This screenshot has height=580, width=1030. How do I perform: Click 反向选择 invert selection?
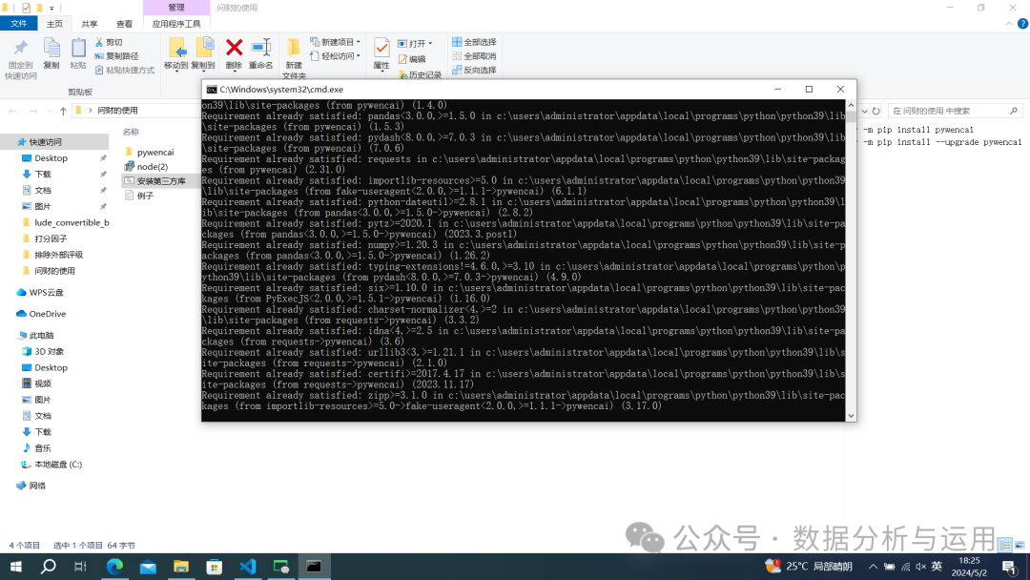(x=474, y=70)
